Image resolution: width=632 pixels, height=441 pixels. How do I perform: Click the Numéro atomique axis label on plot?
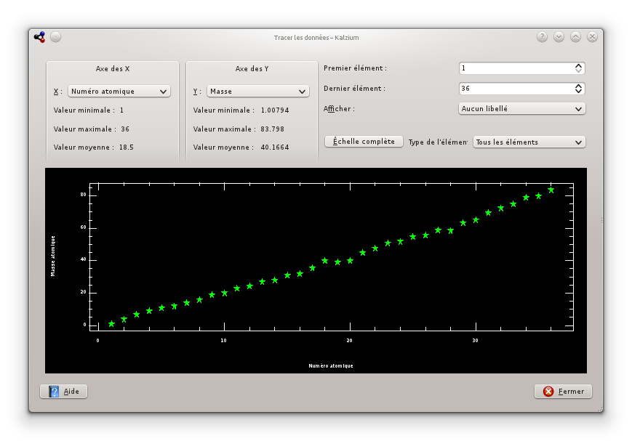(331, 365)
